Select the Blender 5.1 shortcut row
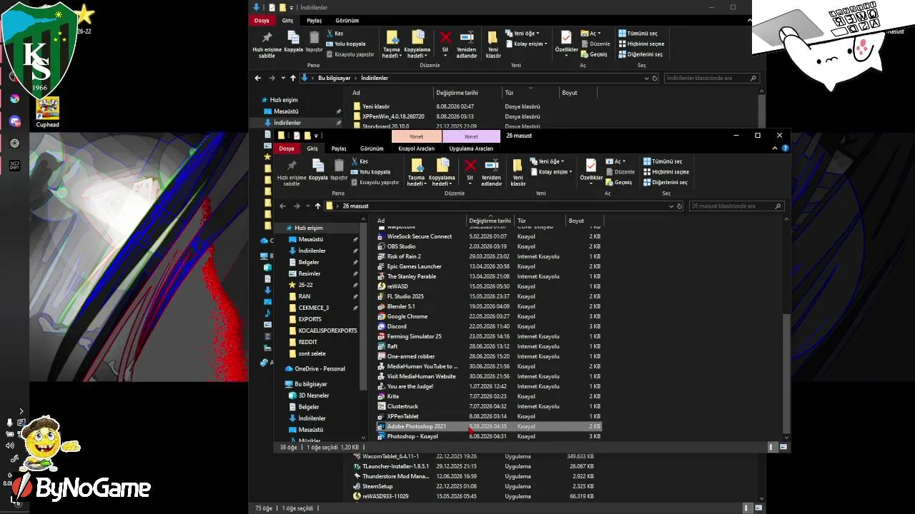The width and height of the screenshot is (915, 514). pos(489,306)
